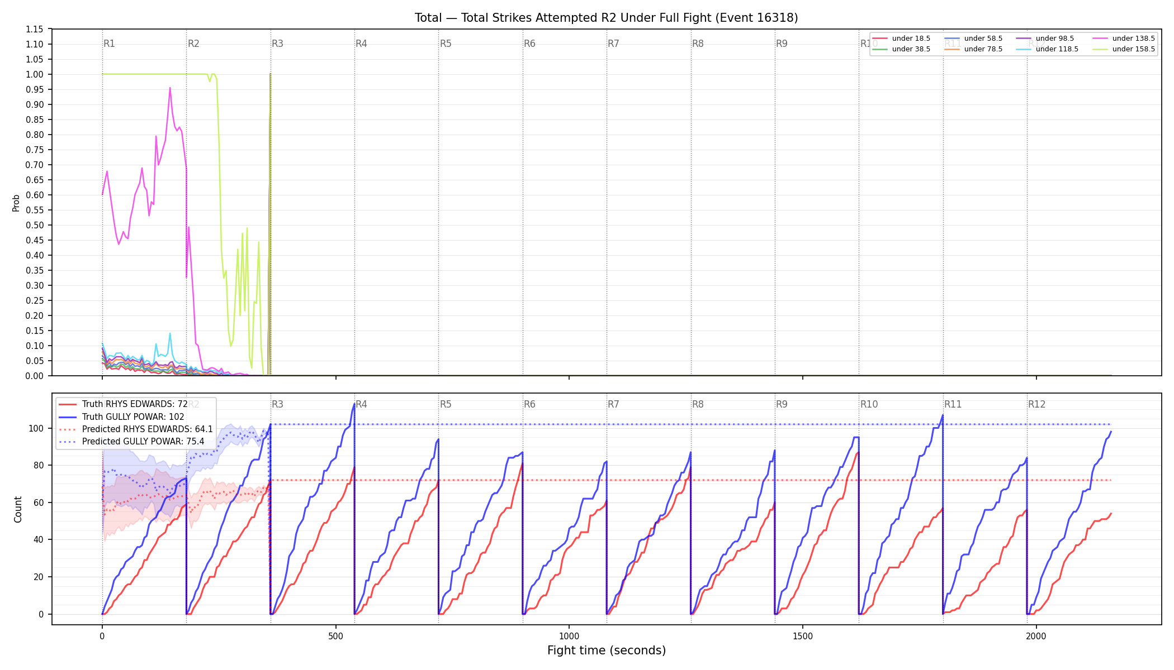Select 'under 138.5' legend entry
1174x670 pixels.
point(1124,39)
